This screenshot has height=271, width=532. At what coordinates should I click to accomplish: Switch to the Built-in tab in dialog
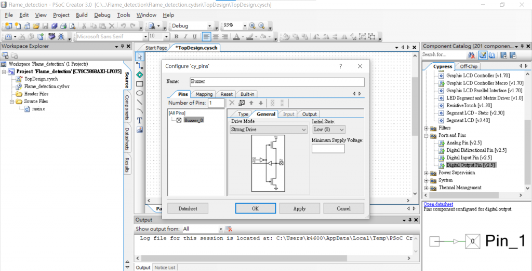pyautogui.click(x=247, y=94)
